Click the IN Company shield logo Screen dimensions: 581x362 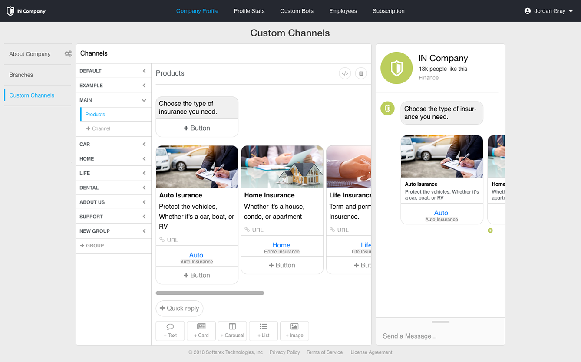click(10, 11)
